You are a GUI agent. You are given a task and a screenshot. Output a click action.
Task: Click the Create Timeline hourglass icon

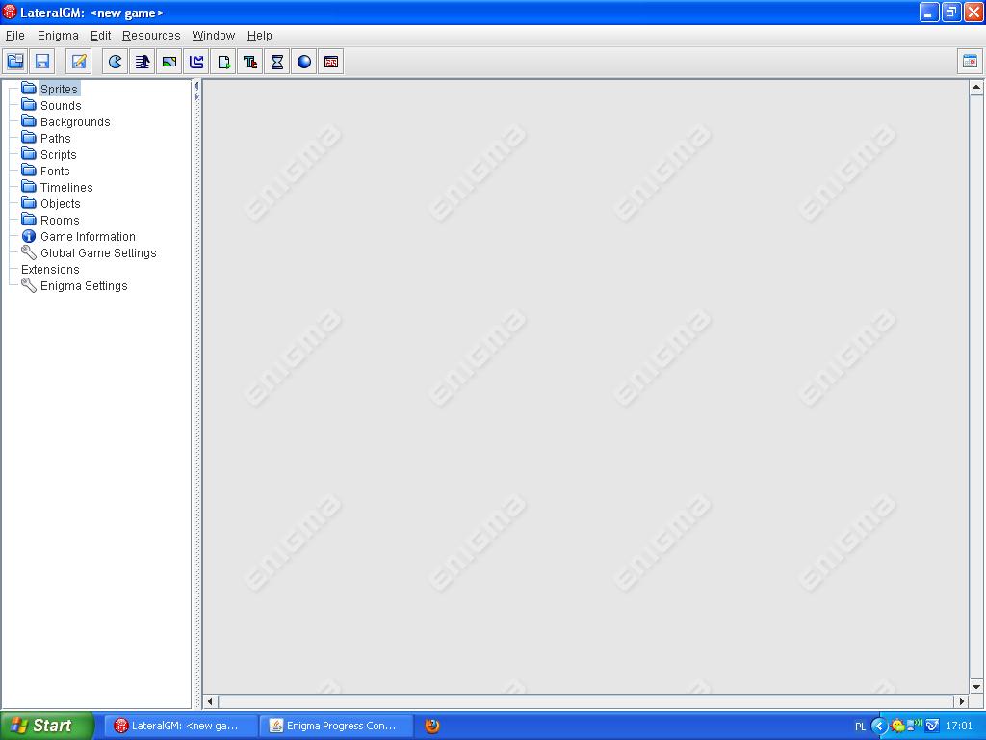(277, 62)
